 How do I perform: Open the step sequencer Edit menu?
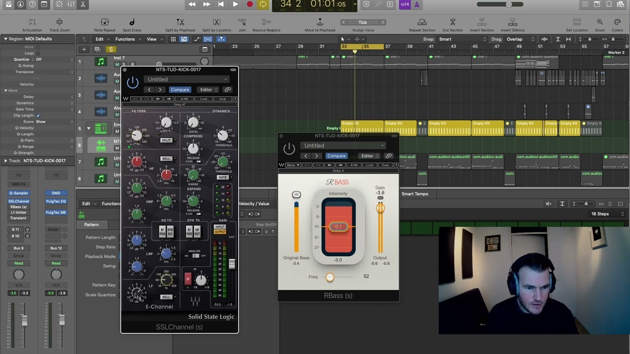[x=89, y=204]
